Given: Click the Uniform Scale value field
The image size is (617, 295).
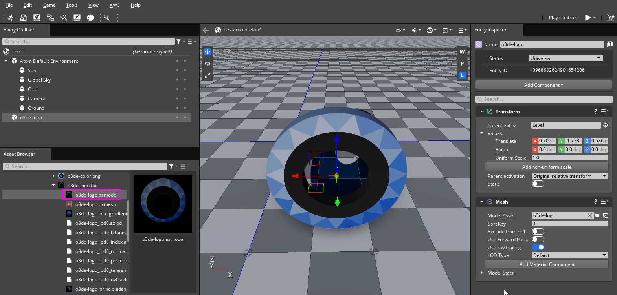Looking at the screenshot, I should click(569, 158).
